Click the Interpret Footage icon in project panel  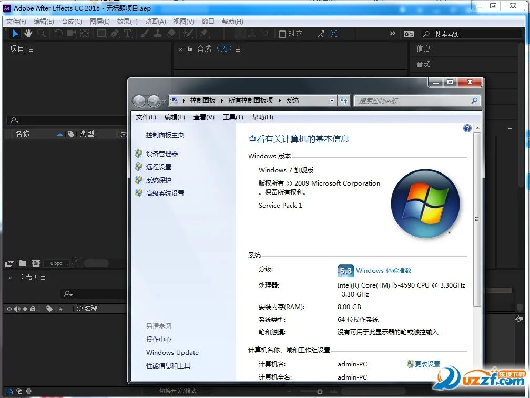9,263
